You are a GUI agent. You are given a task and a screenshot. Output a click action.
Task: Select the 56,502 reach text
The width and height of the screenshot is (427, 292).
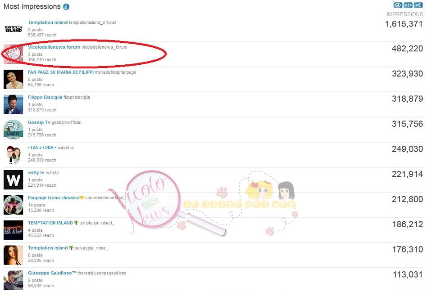point(41,285)
